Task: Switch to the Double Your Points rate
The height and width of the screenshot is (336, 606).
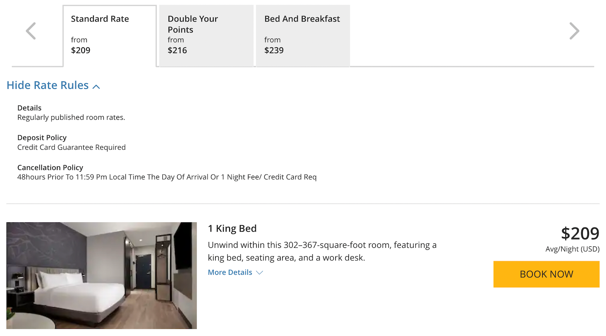Action: point(206,34)
